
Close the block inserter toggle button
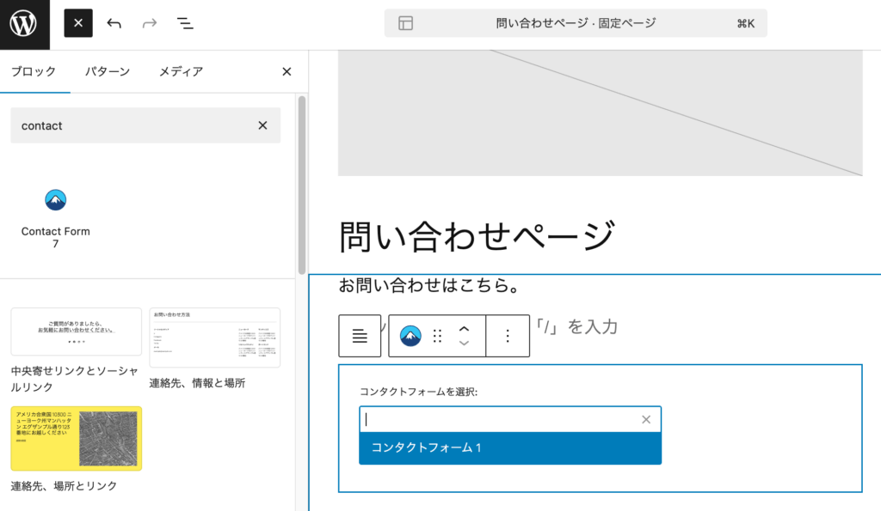(78, 23)
